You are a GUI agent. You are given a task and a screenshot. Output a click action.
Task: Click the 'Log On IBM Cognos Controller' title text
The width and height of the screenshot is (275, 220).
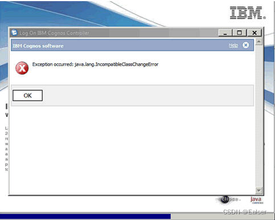click(x=54, y=33)
